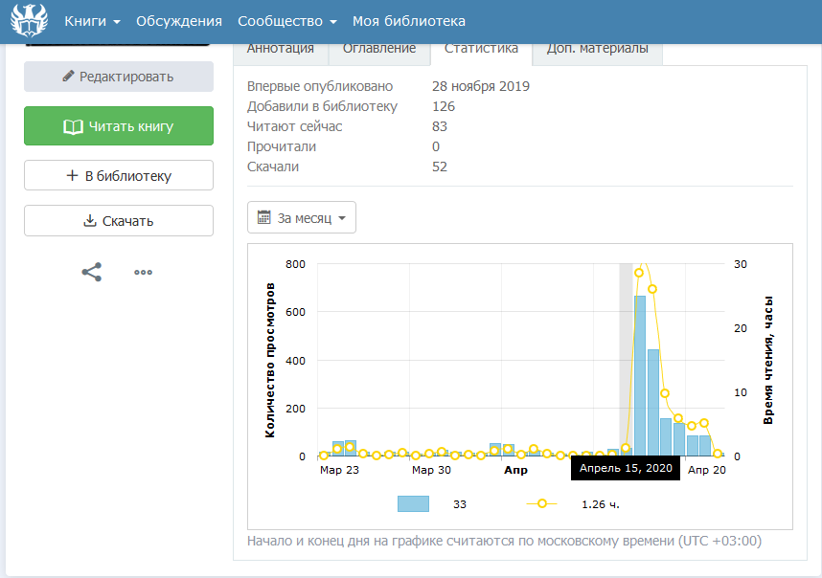Go to Обсуждения page
Screen dimensions: 822x578
tap(179, 21)
